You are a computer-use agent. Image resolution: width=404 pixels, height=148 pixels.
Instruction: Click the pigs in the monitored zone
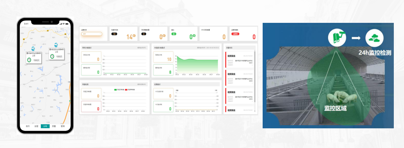pos(342,98)
